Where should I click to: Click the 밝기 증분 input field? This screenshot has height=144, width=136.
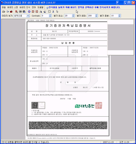pos(114,16)
